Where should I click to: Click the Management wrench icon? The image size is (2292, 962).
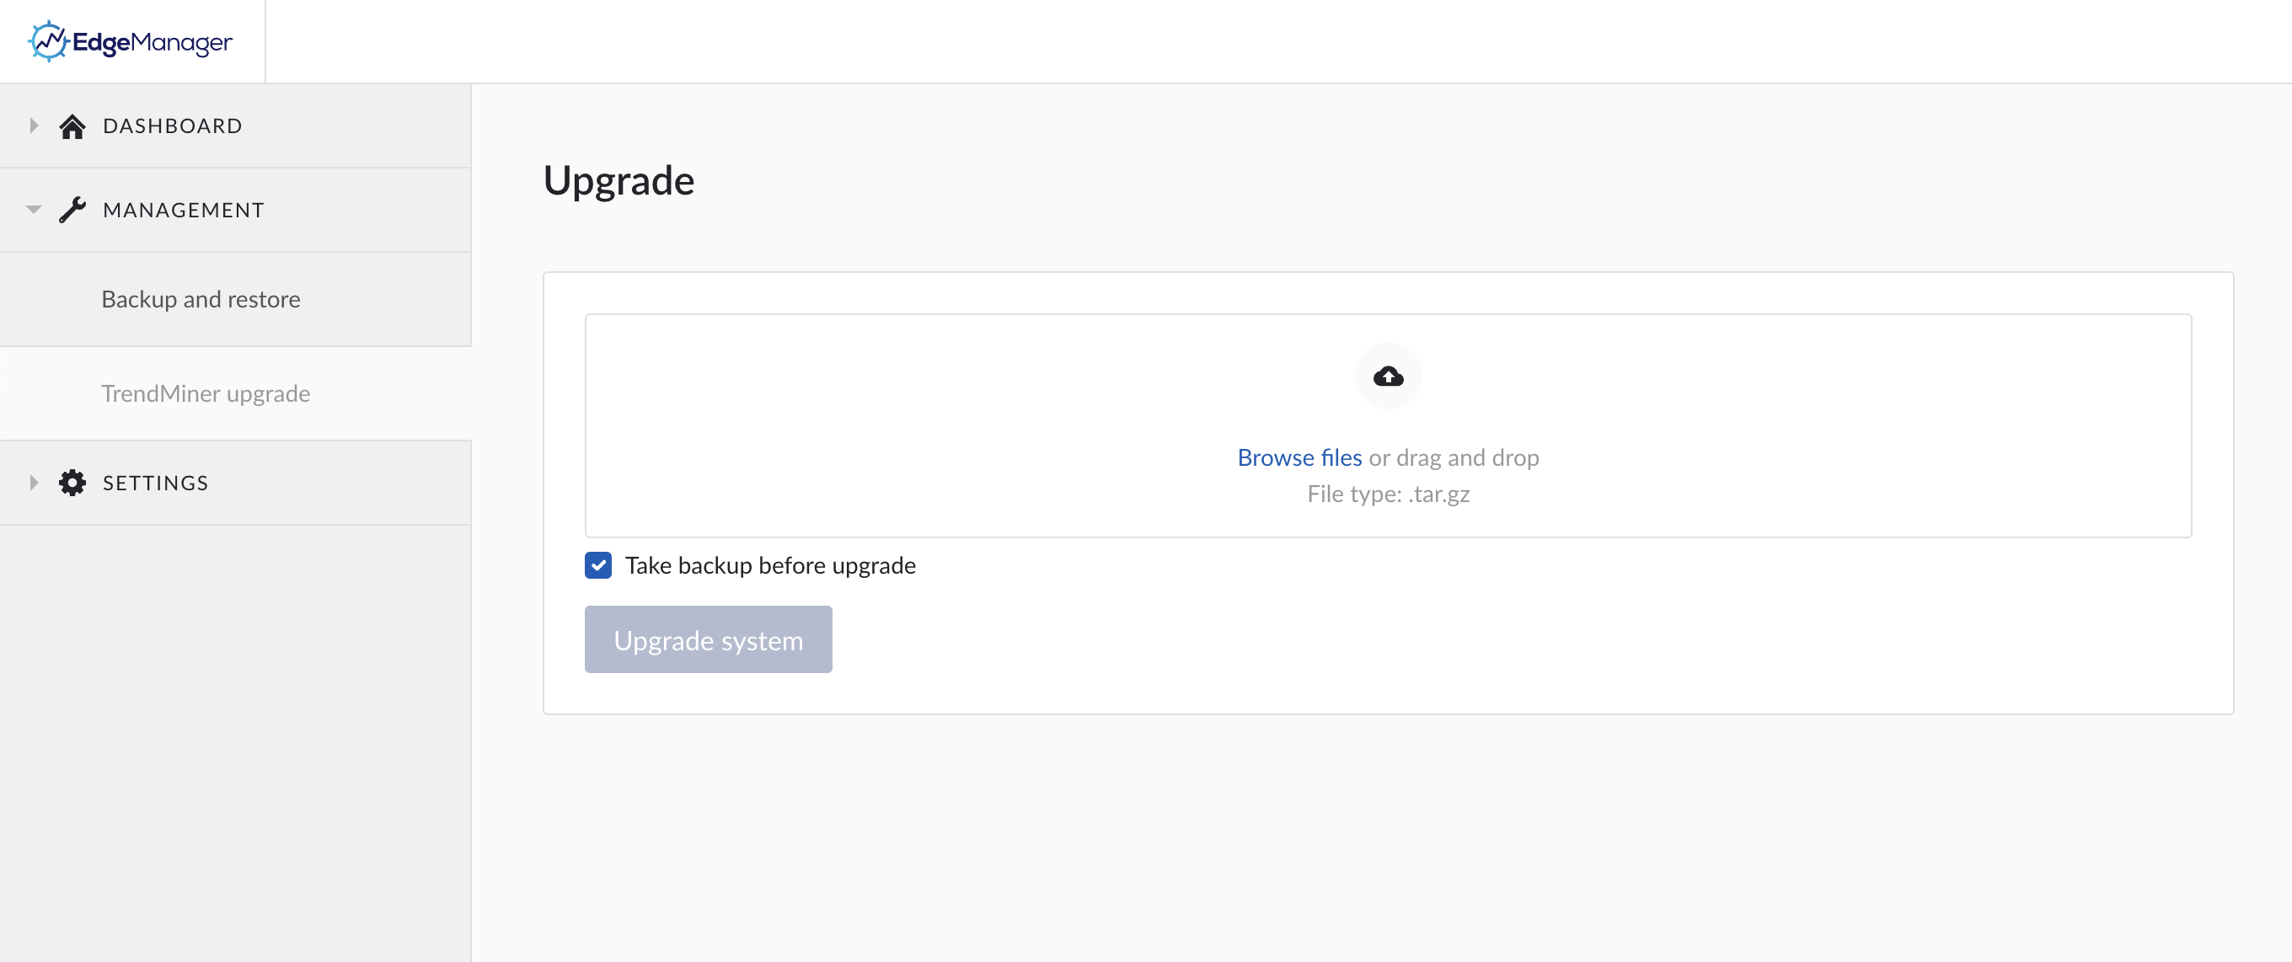(x=72, y=209)
